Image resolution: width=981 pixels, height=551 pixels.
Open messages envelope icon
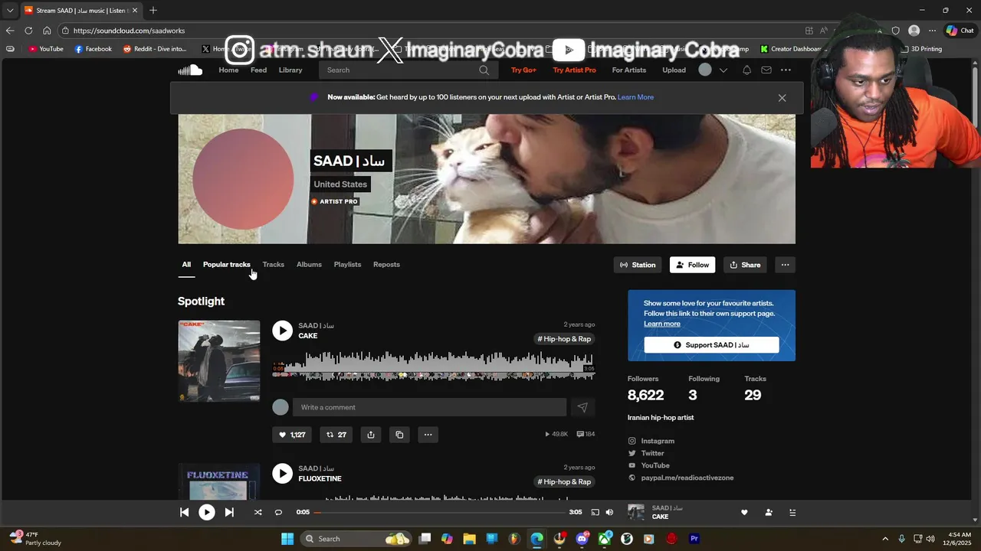[x=766, y=70]
